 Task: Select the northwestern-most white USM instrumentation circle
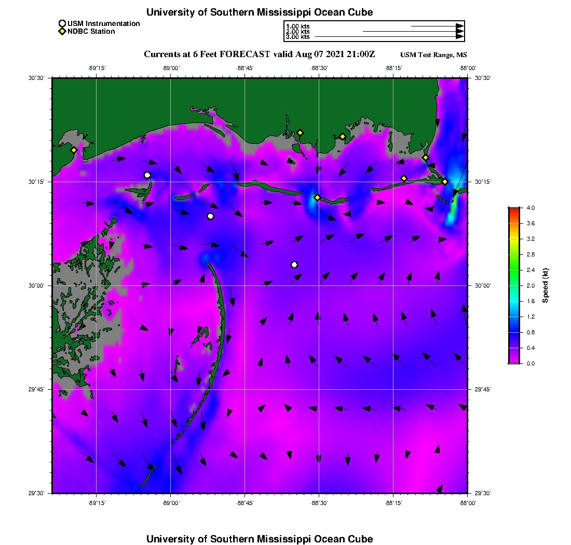[147, 175]
